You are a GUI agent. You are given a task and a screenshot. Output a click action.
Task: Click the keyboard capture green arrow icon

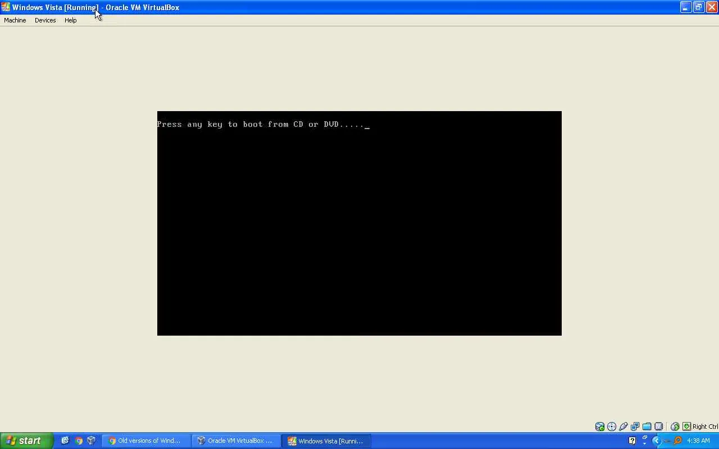[686, 427]
